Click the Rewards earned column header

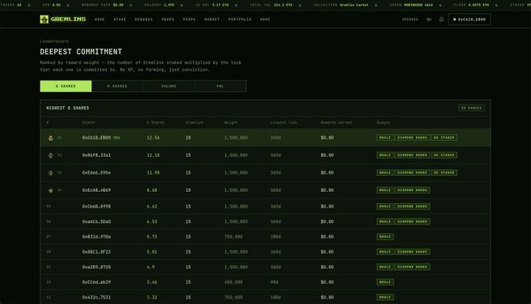click(x=336, y=122)
